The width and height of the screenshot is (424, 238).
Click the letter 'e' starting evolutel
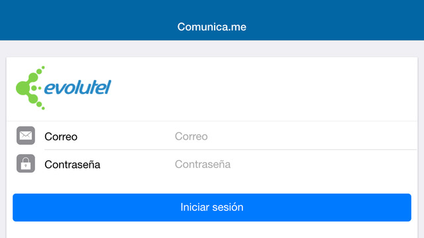tap(50, 88)
